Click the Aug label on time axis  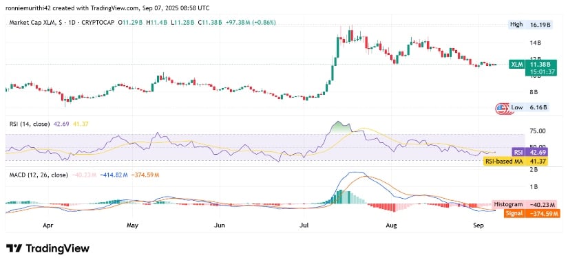coord(392,225)
